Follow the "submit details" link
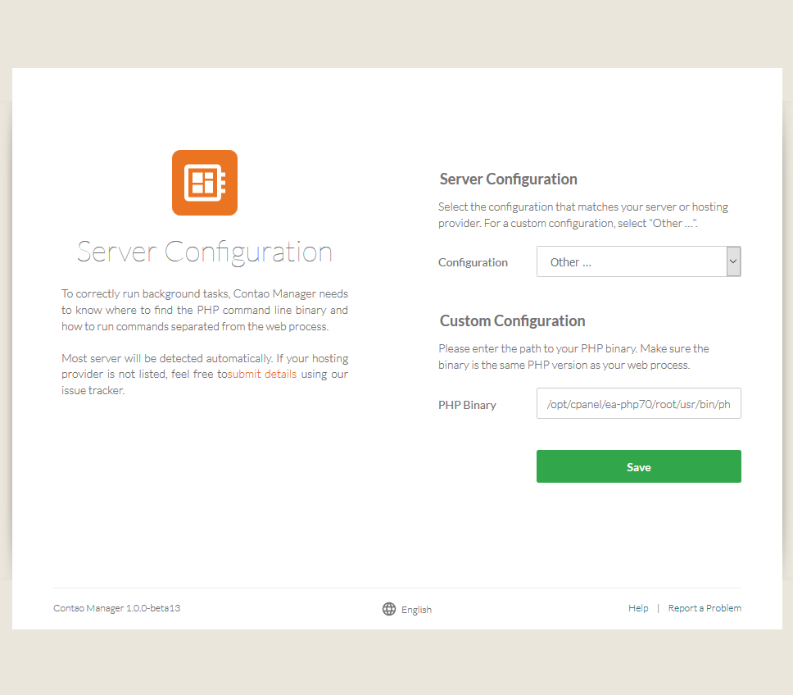 262,375
